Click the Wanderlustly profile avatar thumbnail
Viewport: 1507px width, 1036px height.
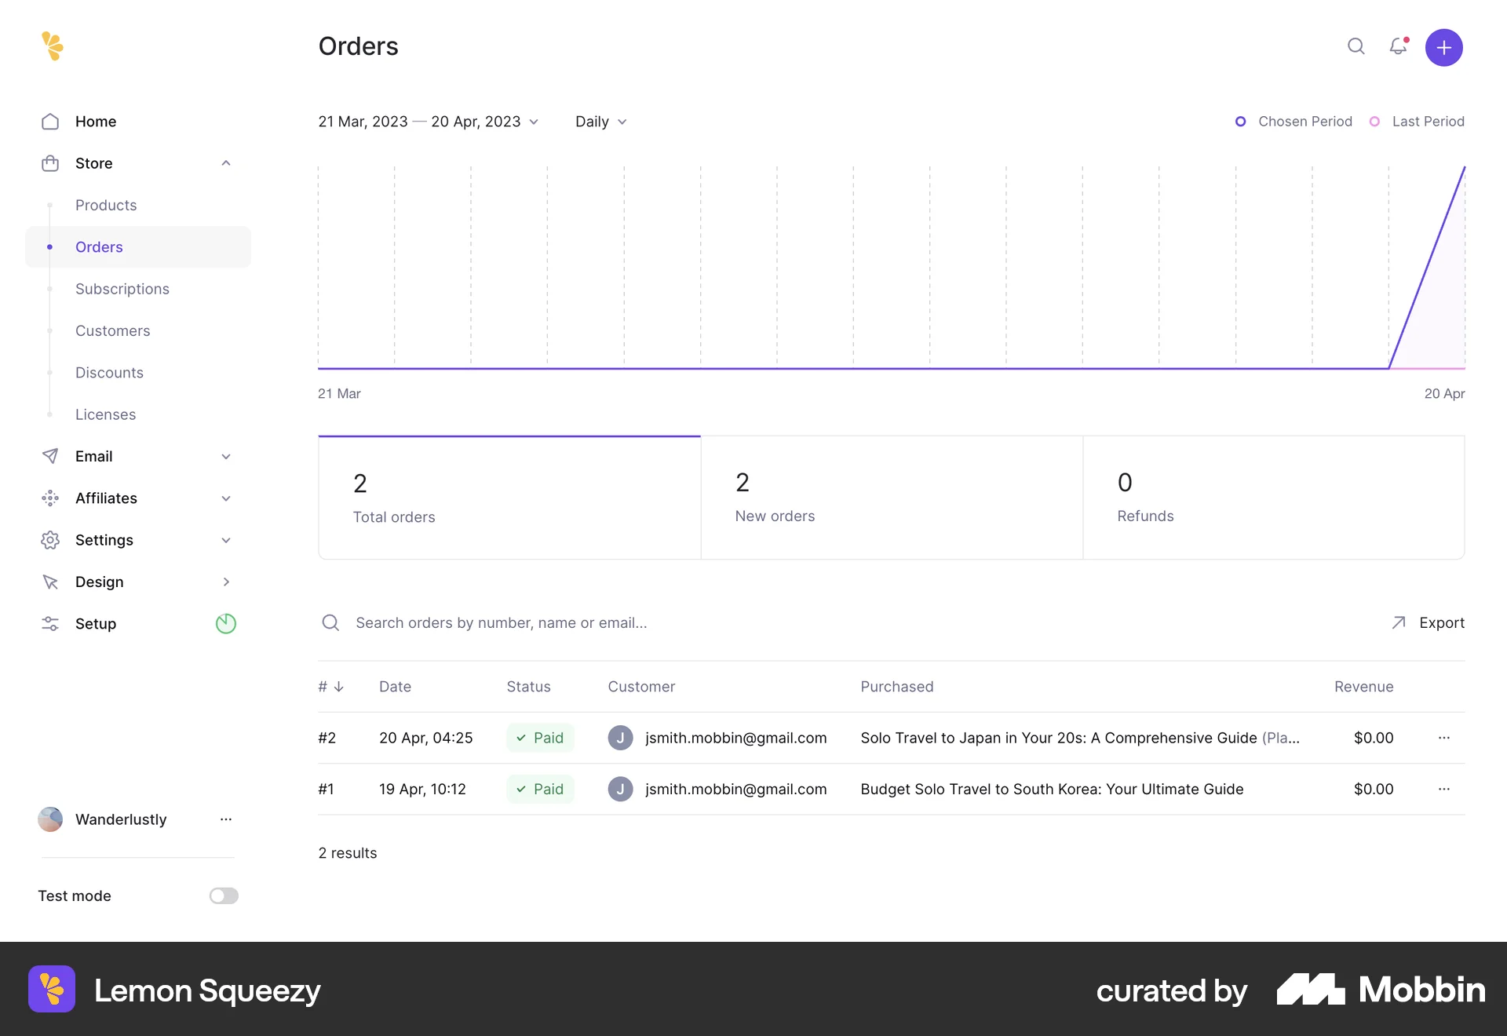tap(49, 819)
